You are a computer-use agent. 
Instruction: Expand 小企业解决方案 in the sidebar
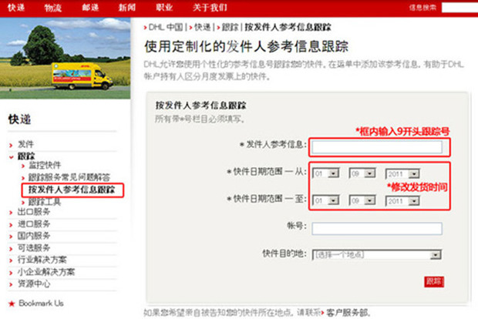[46, 272]
